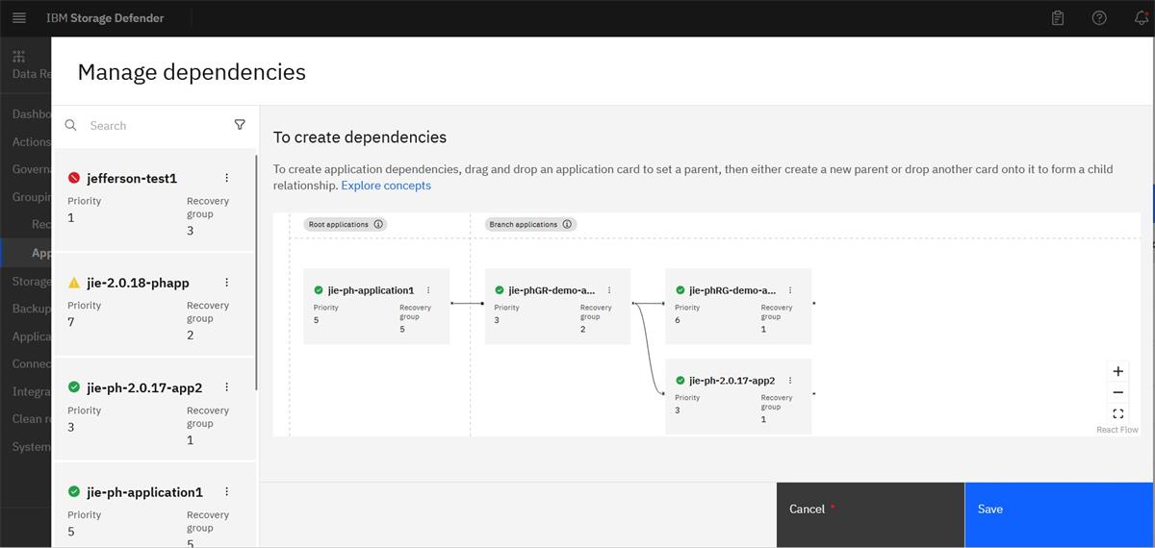Image resolution: width=1155 pixels, height=548 pixels.
Task: Click the Branch applications info icon
Action: (567, 224)
